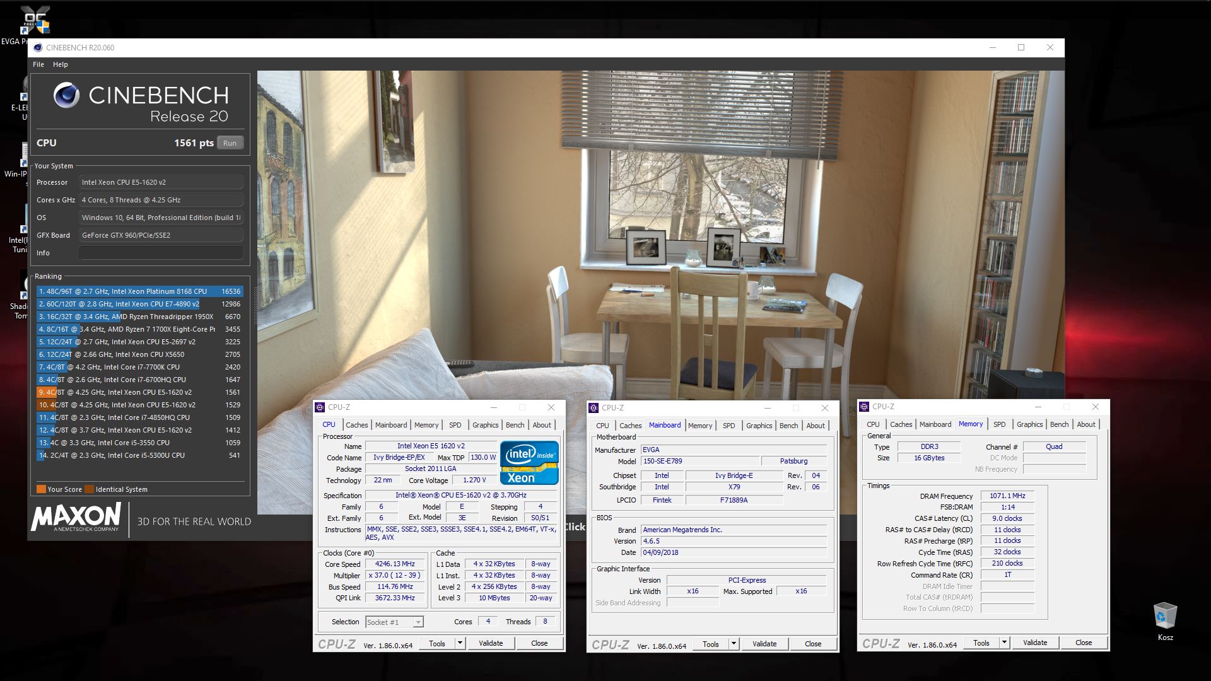This screenshot has height=681, width=1211.
Task: Select CPU tab in the Memory CPU-Z window
Action: 873,424
